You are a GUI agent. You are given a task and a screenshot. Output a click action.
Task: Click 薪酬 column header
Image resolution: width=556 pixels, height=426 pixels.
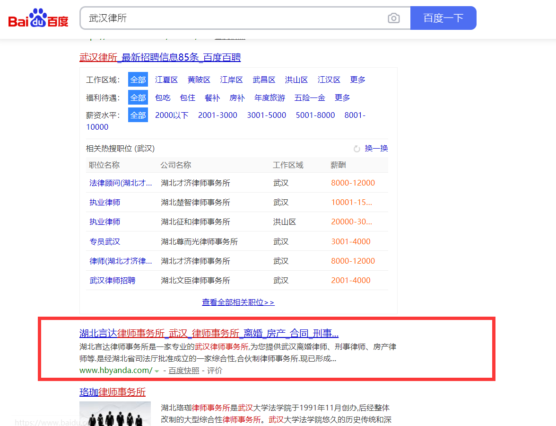[338, 165]
